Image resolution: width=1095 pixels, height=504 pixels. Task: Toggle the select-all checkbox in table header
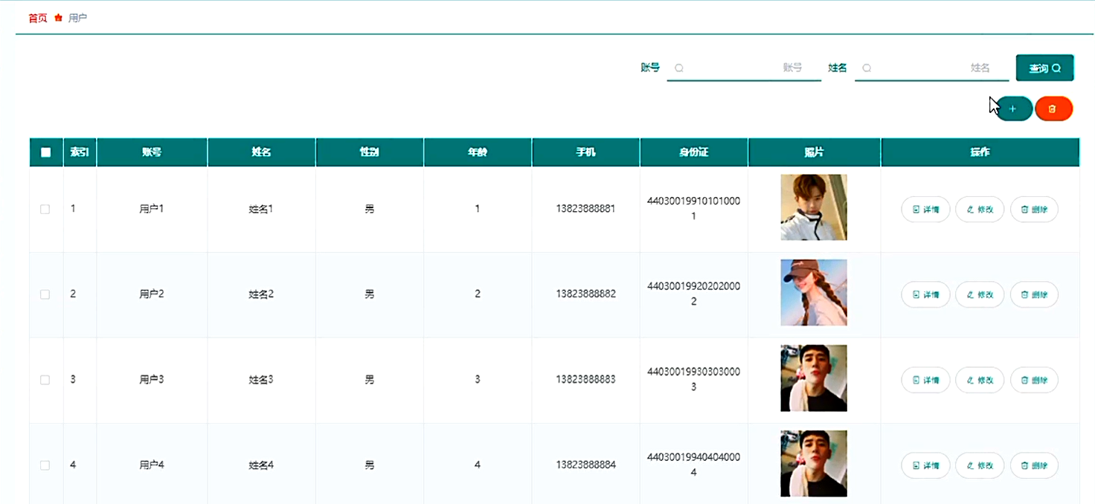pyautogui.click(x=45, y=152)
